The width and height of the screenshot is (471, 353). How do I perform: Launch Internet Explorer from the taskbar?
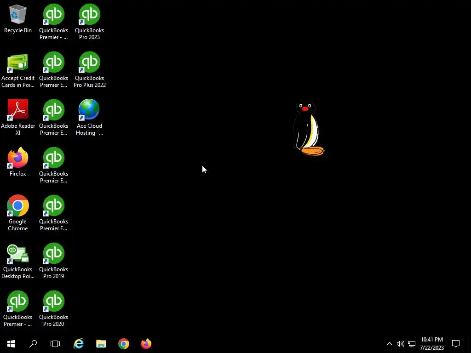pos(79,344)
